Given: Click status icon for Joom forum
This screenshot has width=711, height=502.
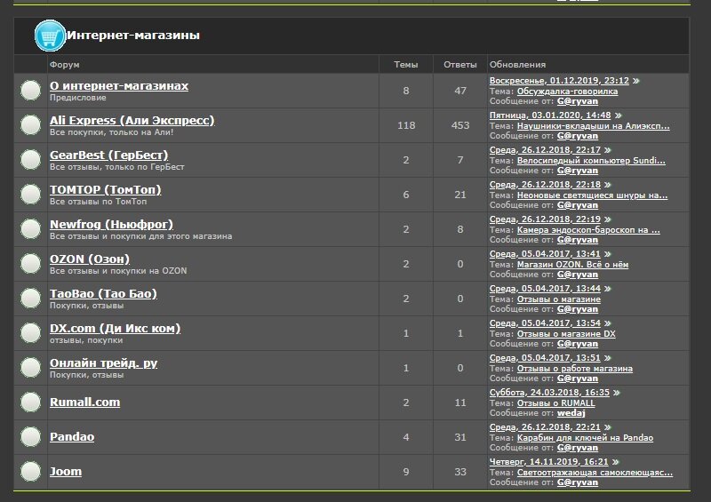Looking at the screenshot, I should tap(31, 471).
